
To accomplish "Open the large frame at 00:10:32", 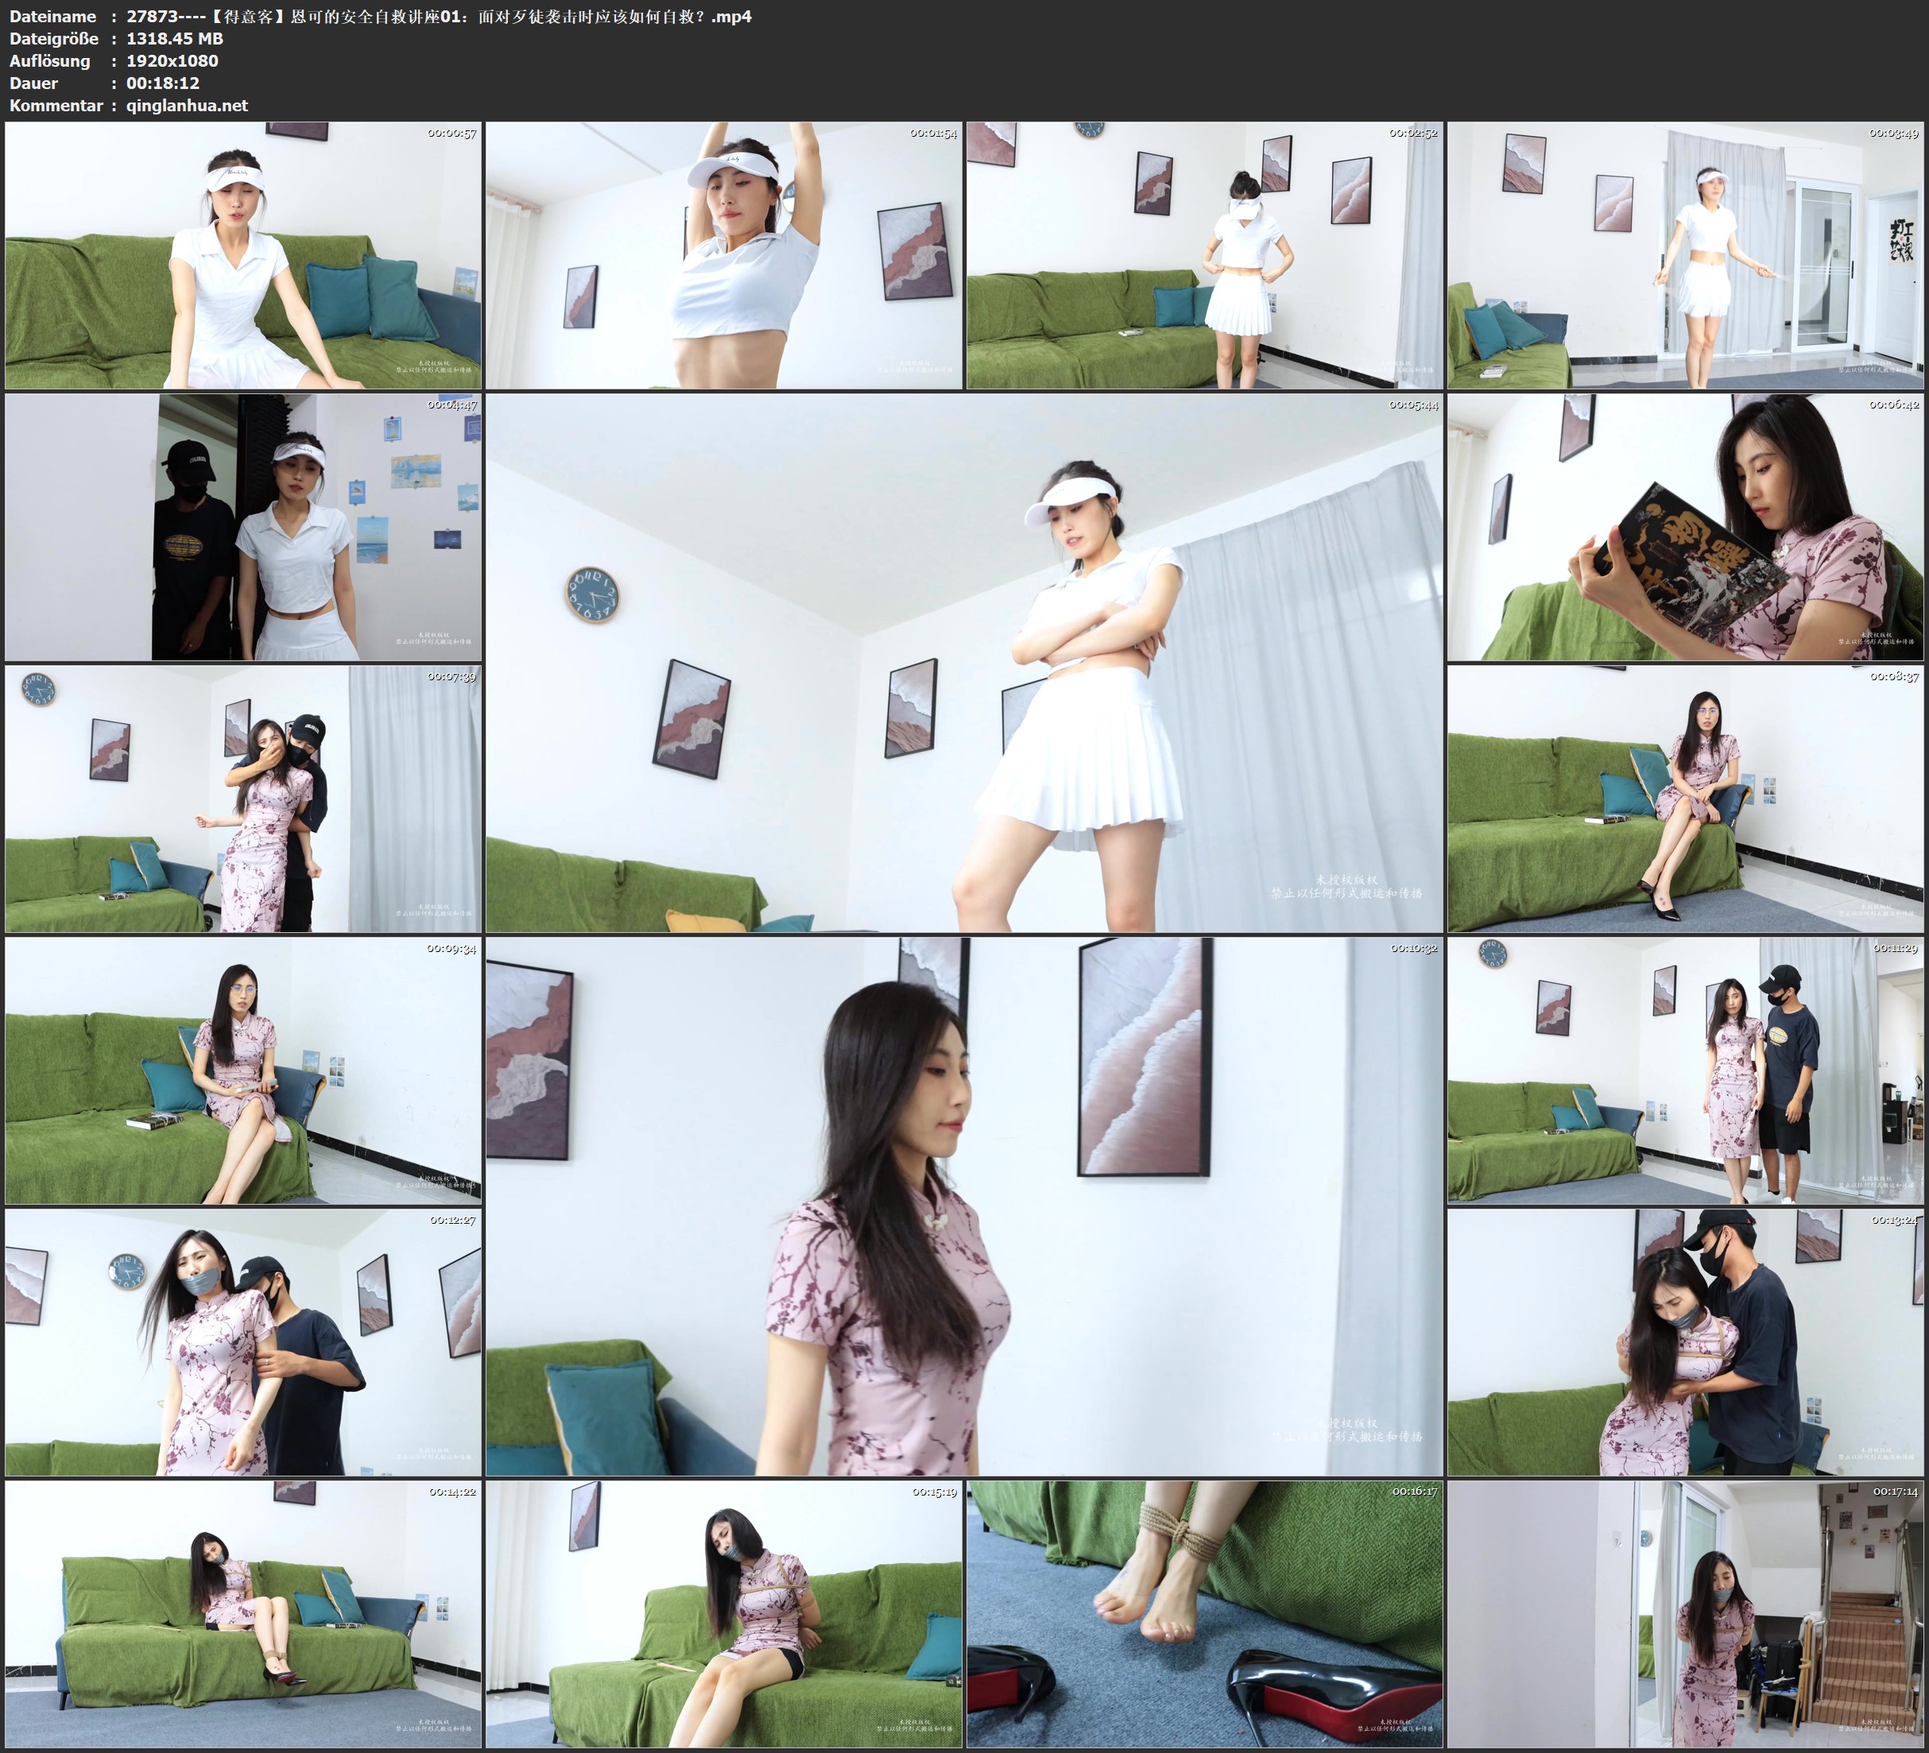I will pyautogui.click(x=963, y=1206).
